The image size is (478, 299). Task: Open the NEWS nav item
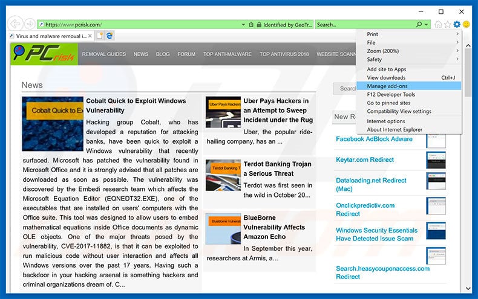(141, 54)
